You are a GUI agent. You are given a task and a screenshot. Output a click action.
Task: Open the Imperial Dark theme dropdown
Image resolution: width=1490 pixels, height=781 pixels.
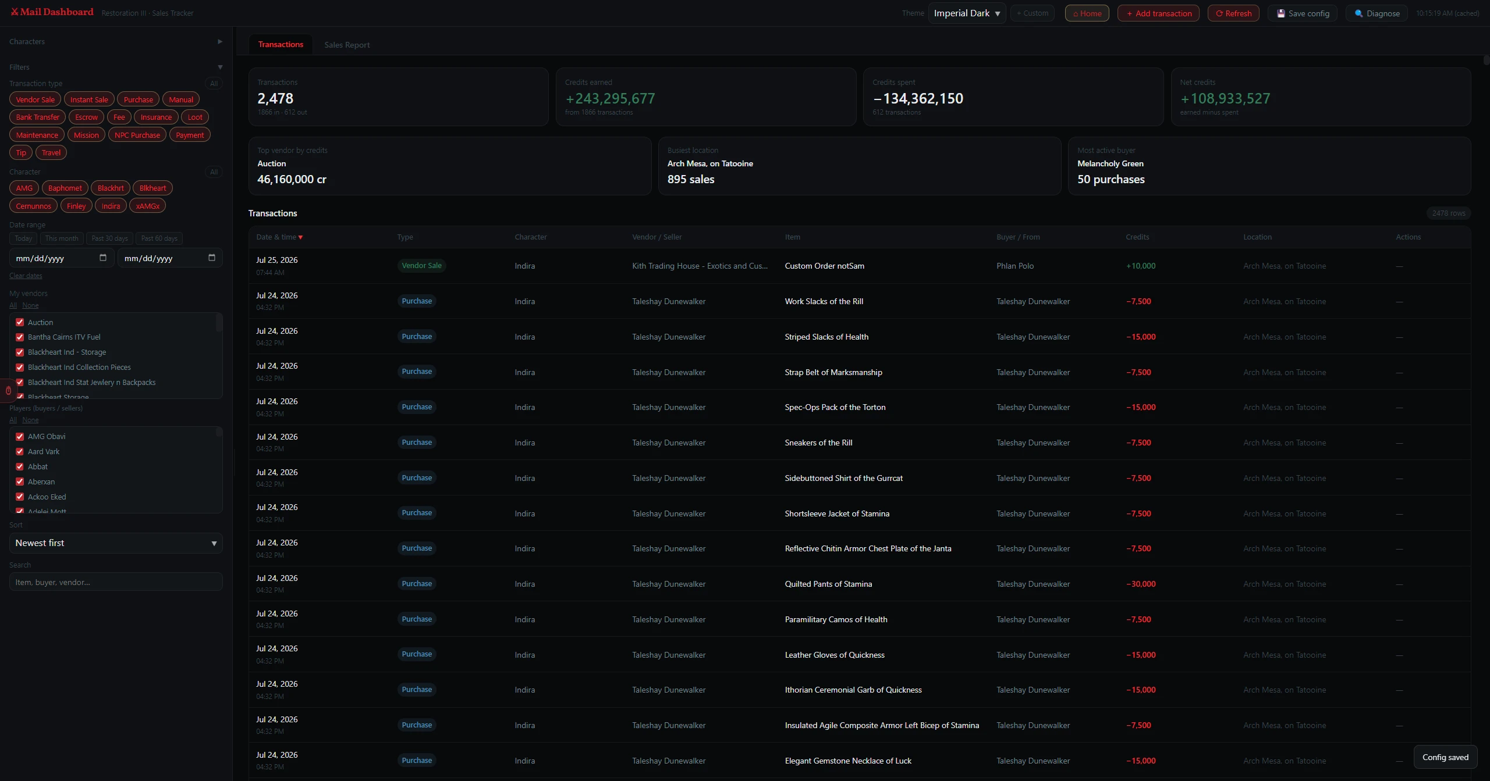pyautogui.click(x=967, y=13)
